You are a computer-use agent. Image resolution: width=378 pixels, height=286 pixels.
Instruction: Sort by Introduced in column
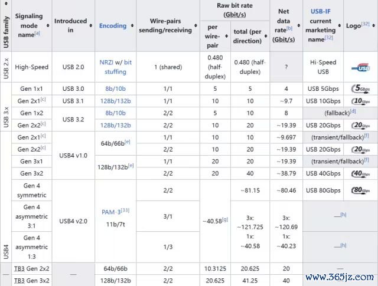coord(91,25)
